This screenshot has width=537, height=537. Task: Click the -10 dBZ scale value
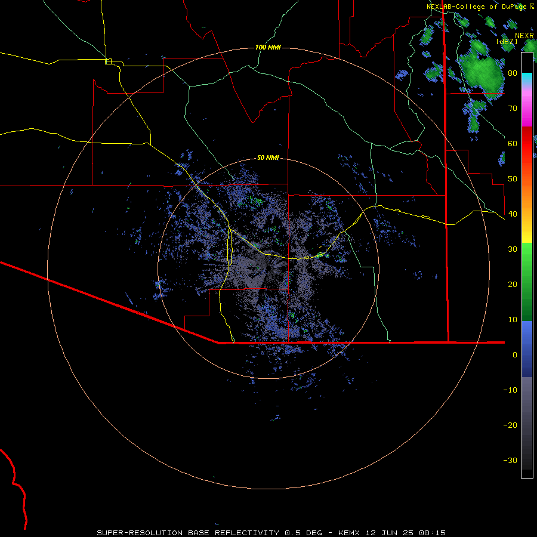[510, 390]
